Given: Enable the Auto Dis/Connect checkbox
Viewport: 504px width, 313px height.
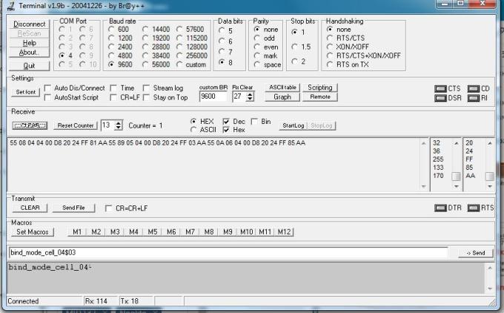Looking at the screenshot, I should coord(49,88).
